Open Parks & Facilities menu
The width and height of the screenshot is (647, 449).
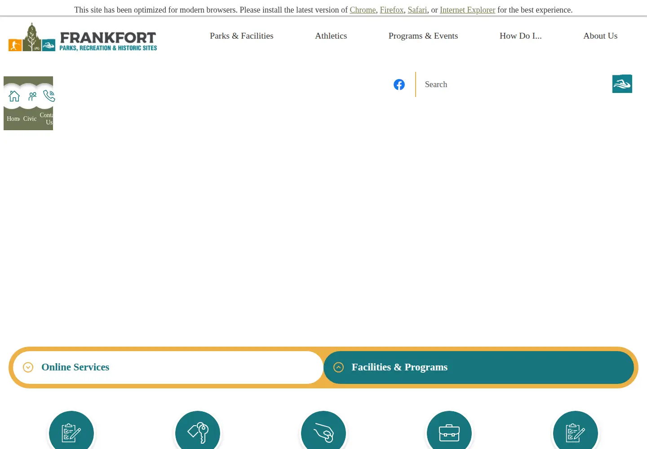[242, 36]
